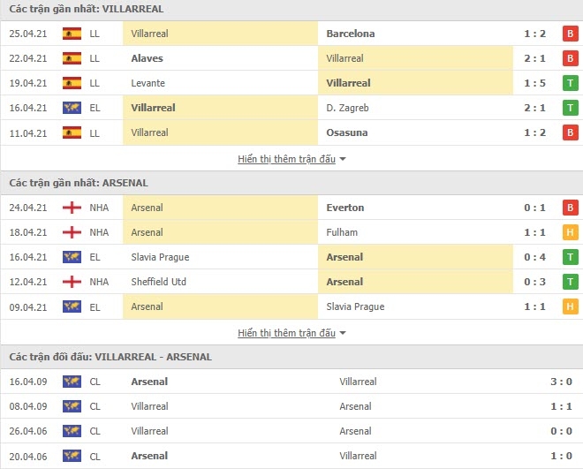The image size is (583, 469).
Task: Open the Levante vs Villarreal 1:5 match row
Action: click(291, 83)
